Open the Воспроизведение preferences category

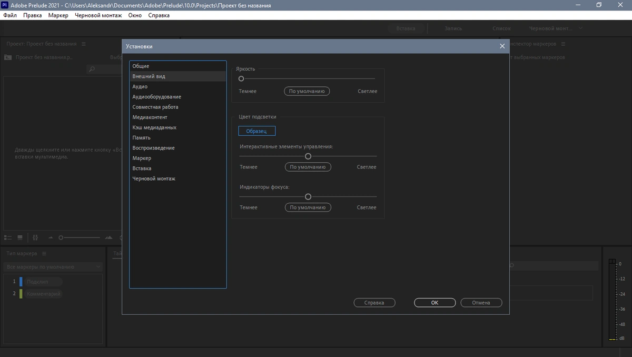coord(178,148)
